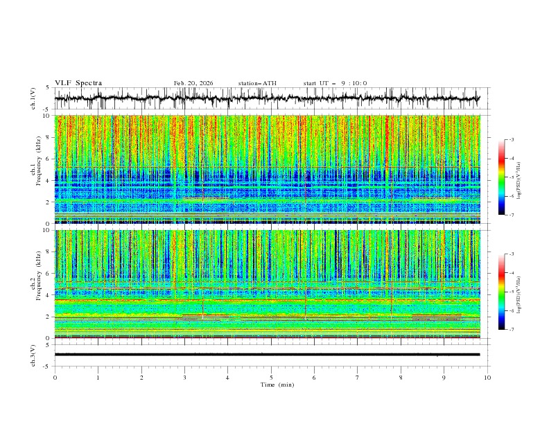549x424 pixels.
Task: Click the ch.2 spectrogram color scale bar
Action: [x=501, y=292]
